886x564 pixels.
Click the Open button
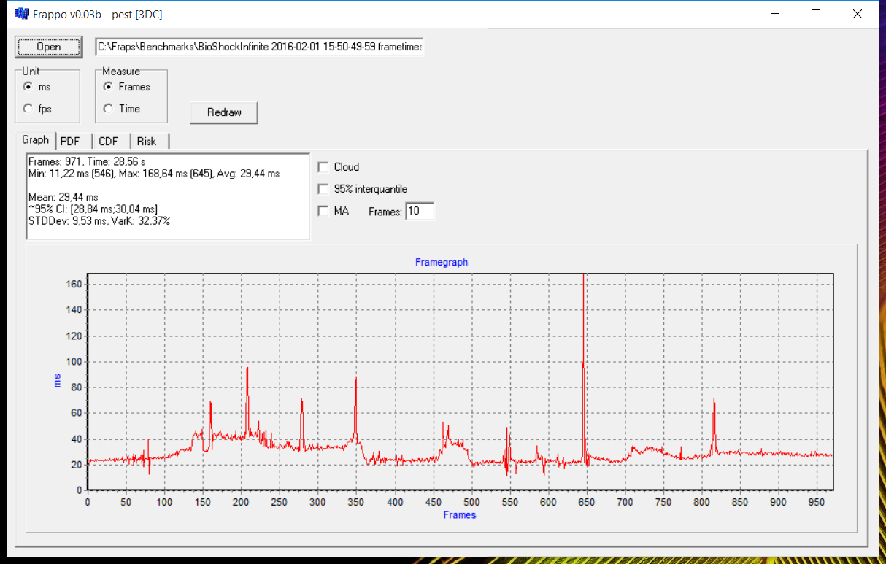[49, 47]
